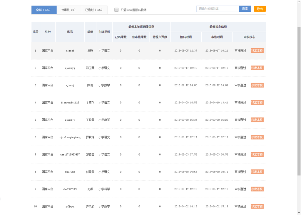Remove 尹风娇 with the 移出本校 button
Viewport: 301px width, 215px height.
[x=257, y=207]
